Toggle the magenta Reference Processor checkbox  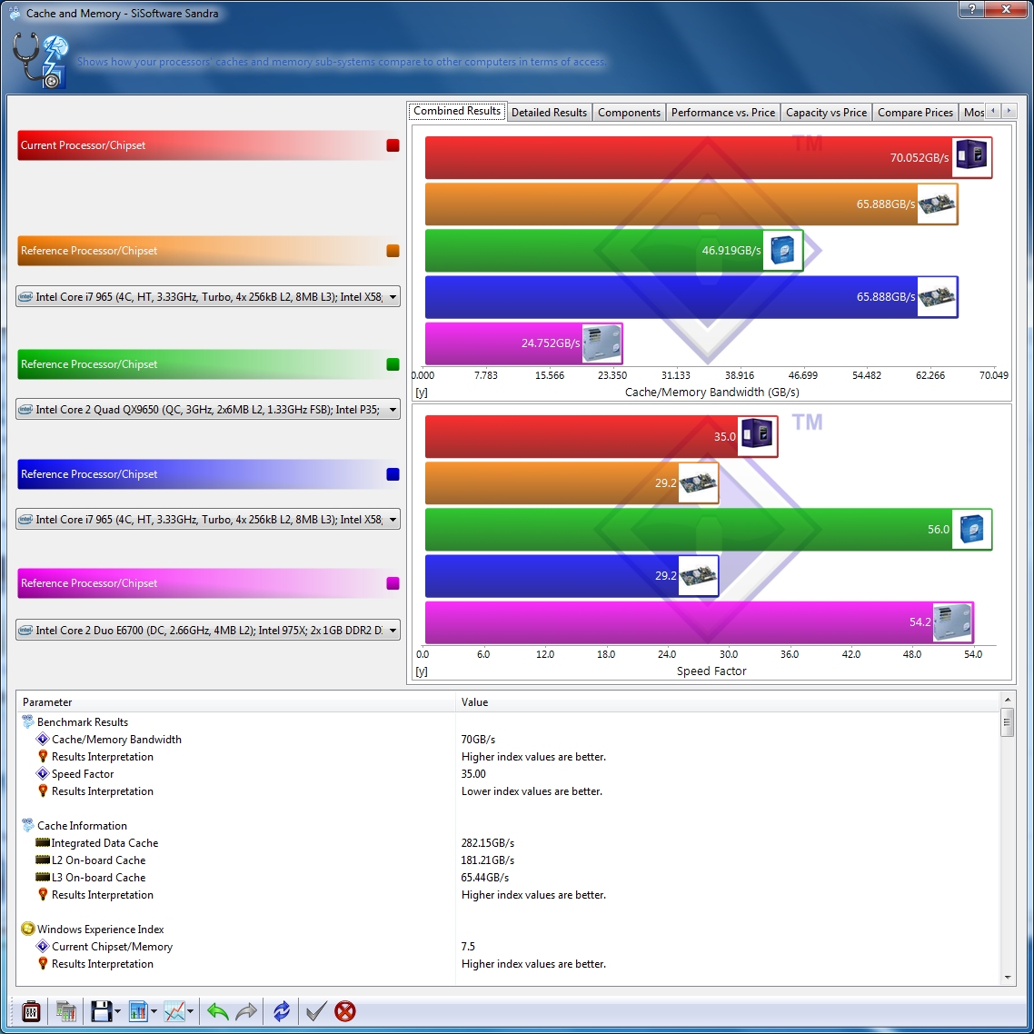pyautogui.click(x=393, y=583)
